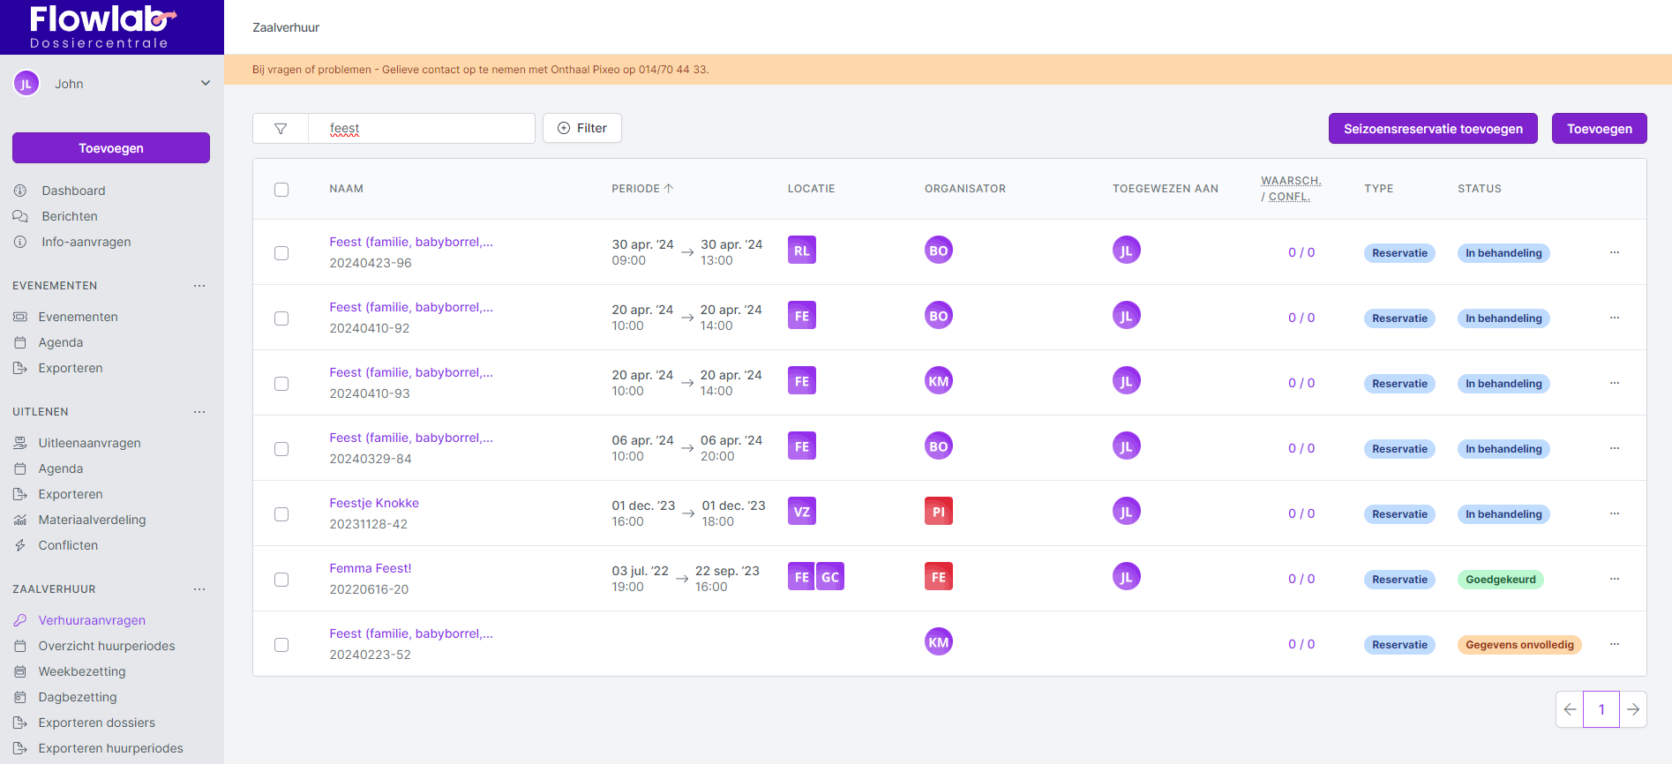Click the PI organisator badge
This screenshot has width=1672, height=764.
pos(938,512)
